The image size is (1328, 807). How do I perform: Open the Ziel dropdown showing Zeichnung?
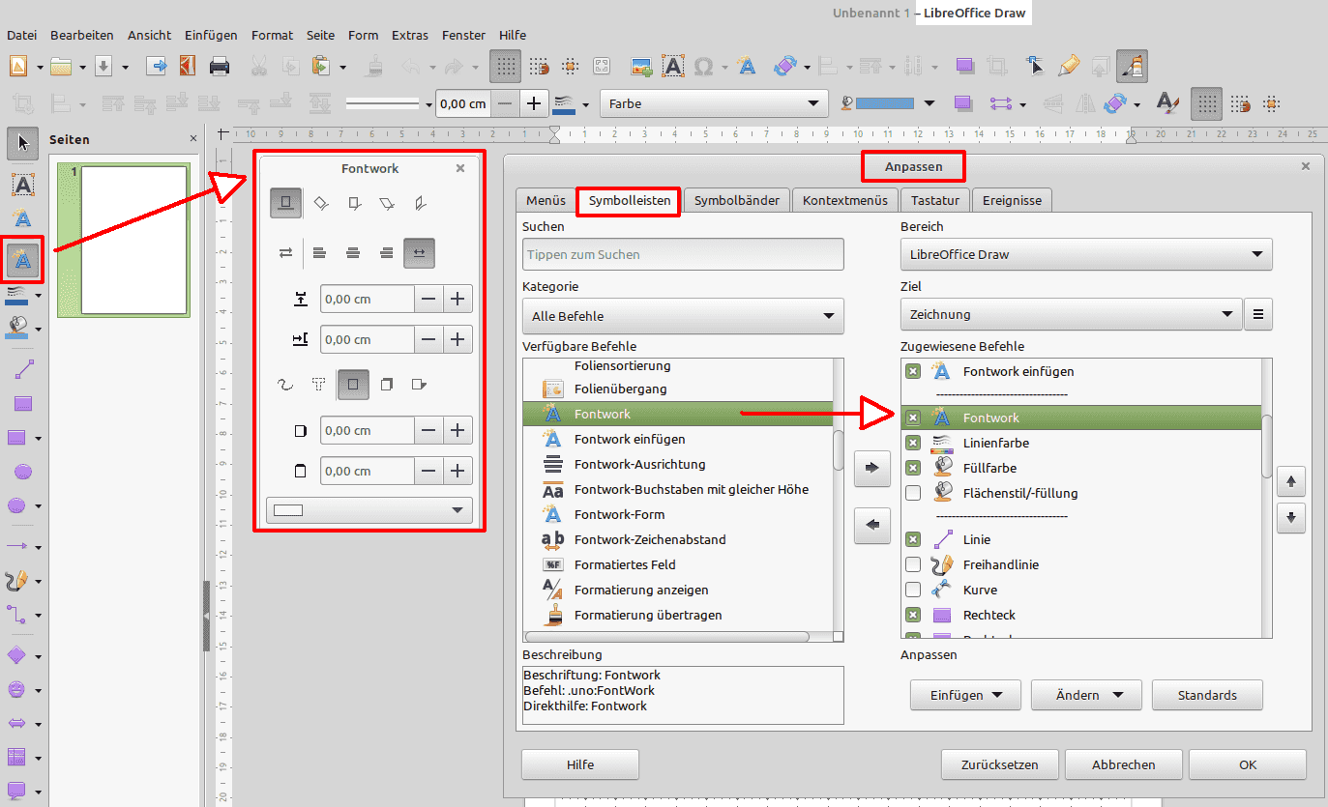point(1071,314)
